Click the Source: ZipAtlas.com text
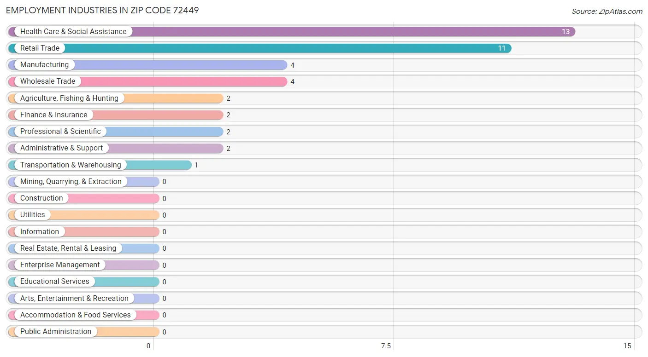 [x=607, y=12]
